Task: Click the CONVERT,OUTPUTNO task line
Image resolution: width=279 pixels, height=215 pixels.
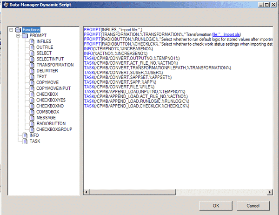Action: pyautogui.click(x=132, y=59)
